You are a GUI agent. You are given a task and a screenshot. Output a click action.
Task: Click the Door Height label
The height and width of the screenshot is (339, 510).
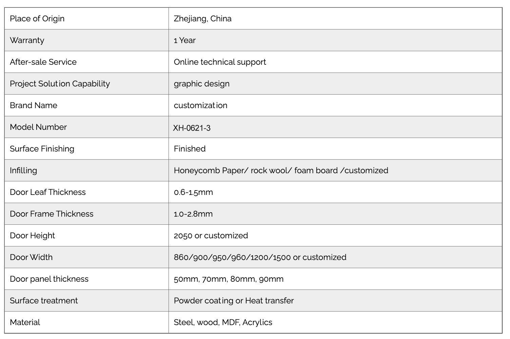pyautogui.click(x=32, y=236)
